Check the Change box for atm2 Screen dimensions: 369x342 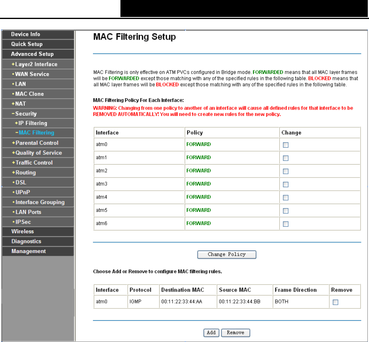point(286,171)
